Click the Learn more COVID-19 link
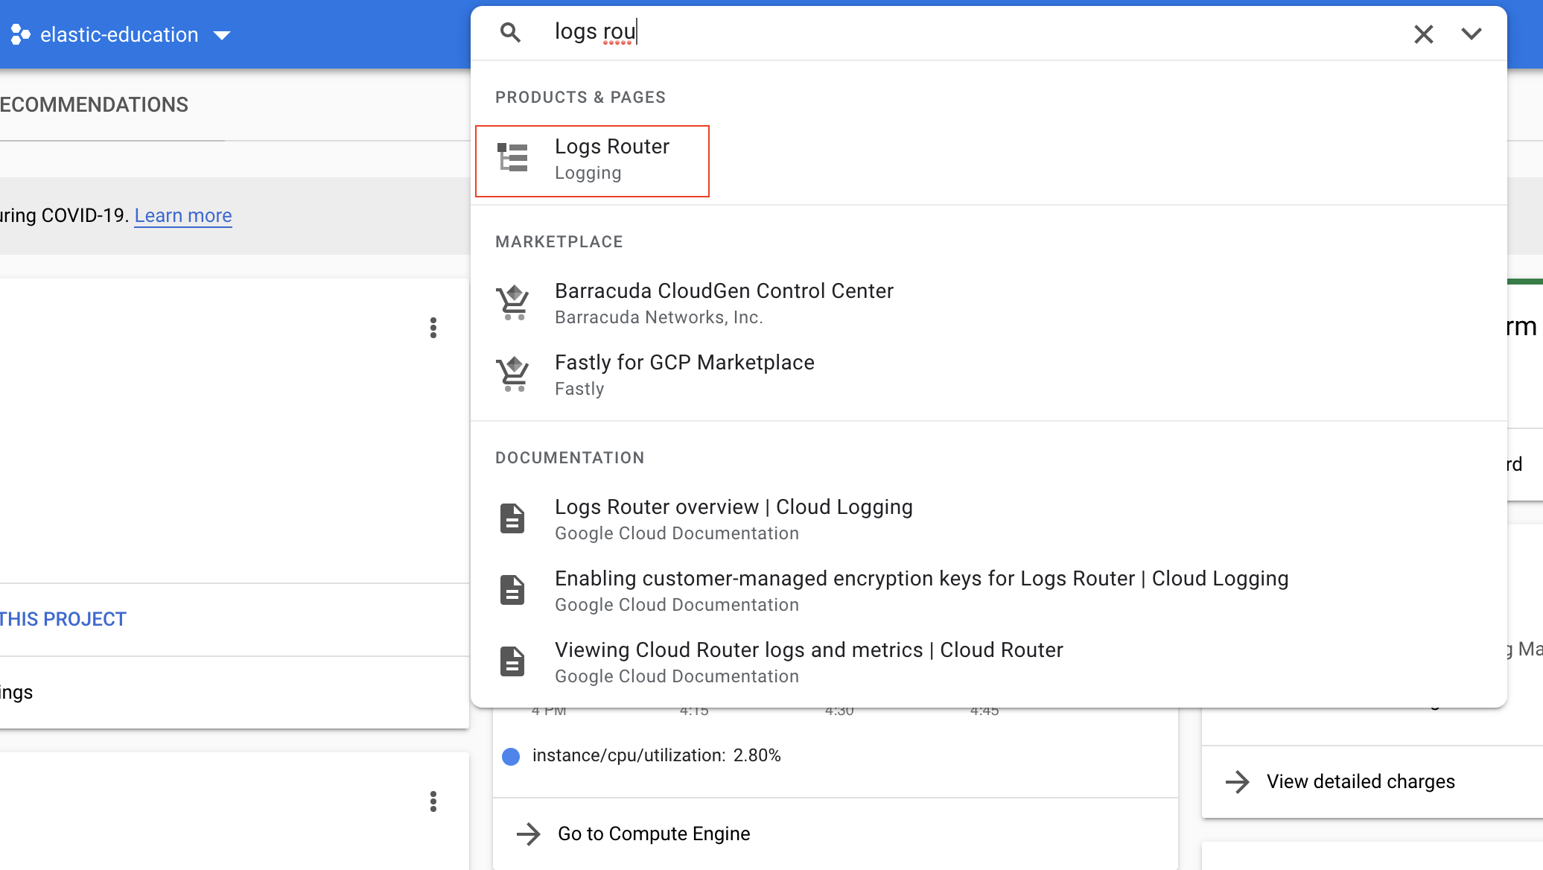 (x=182, y=215)
